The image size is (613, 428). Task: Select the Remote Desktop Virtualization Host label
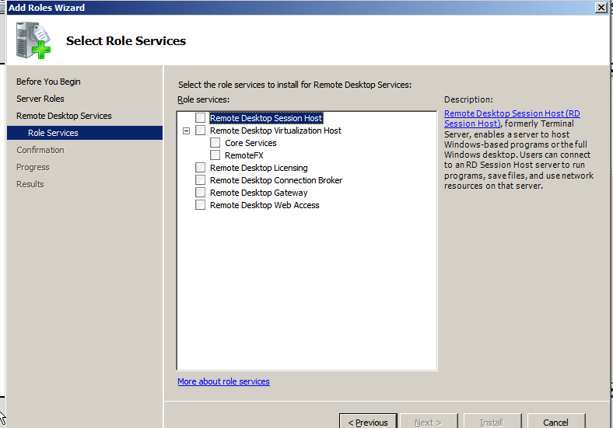[x=275, y=130]
